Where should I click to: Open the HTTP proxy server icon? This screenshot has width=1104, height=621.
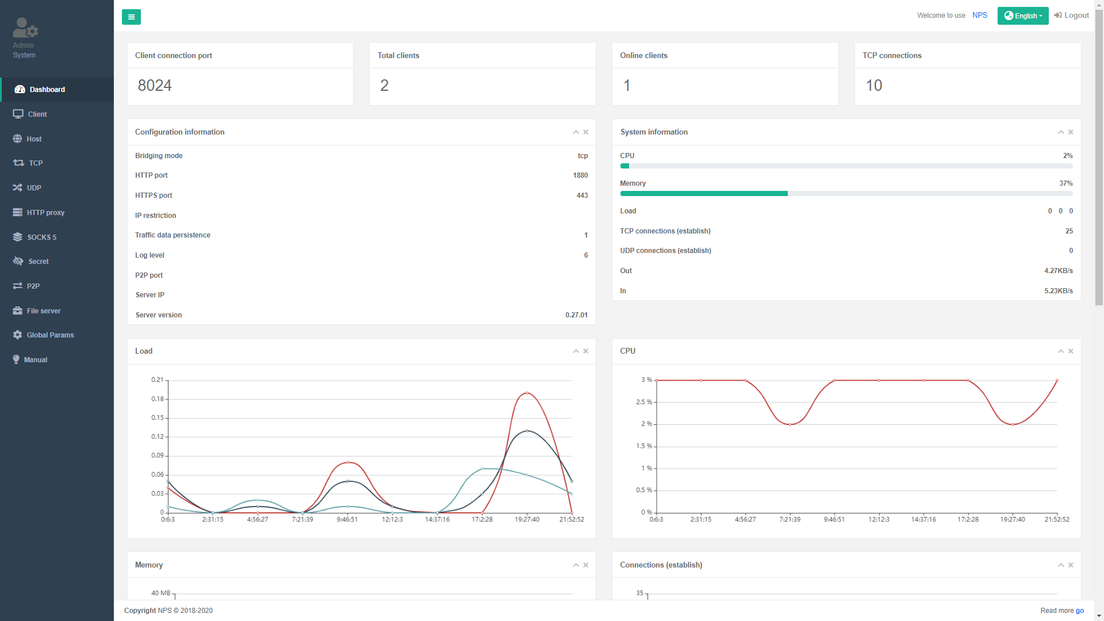pyautogui.click(x=18, y=212)
